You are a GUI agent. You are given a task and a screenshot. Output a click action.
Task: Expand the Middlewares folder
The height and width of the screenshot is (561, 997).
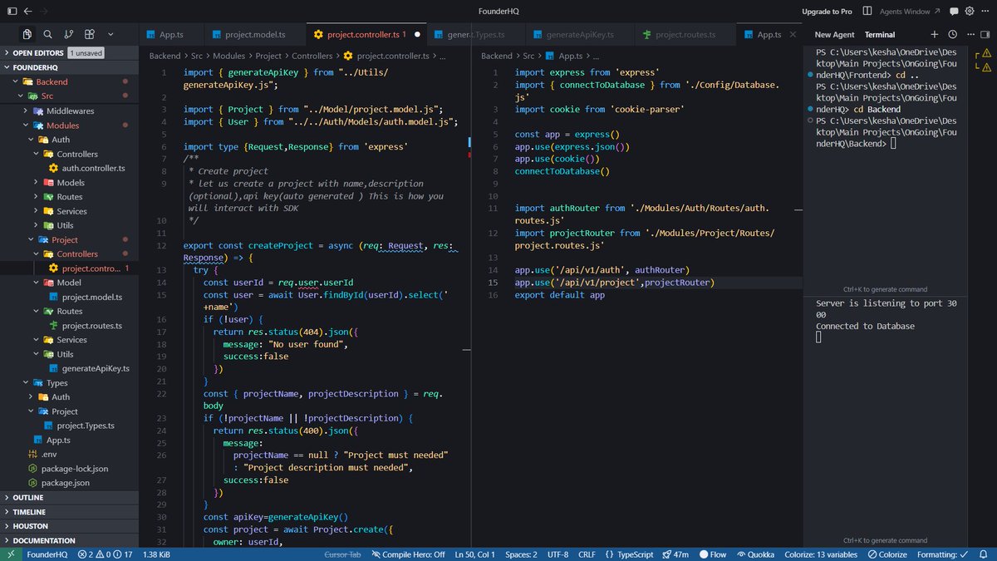pos(69,111)
